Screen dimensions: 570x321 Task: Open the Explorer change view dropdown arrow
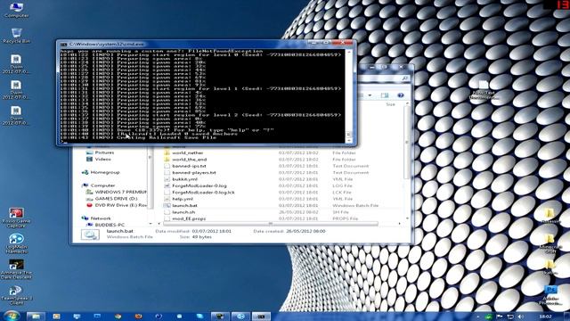tap(370, 95)
